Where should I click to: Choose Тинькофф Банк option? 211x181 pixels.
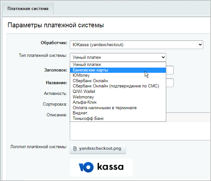[x=88, y=118]
